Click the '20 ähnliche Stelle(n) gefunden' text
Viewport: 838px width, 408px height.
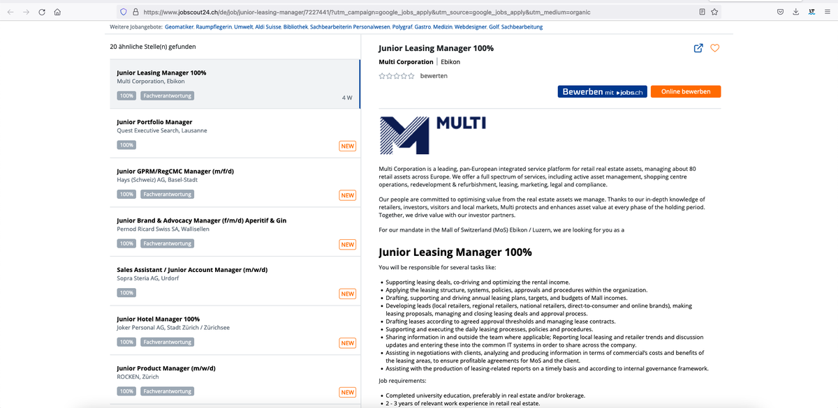tap(153, 47)
